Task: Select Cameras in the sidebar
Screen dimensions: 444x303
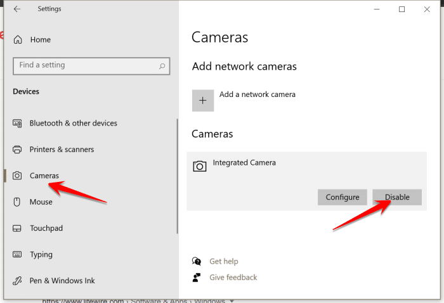Action: click(x=44, y=176)
